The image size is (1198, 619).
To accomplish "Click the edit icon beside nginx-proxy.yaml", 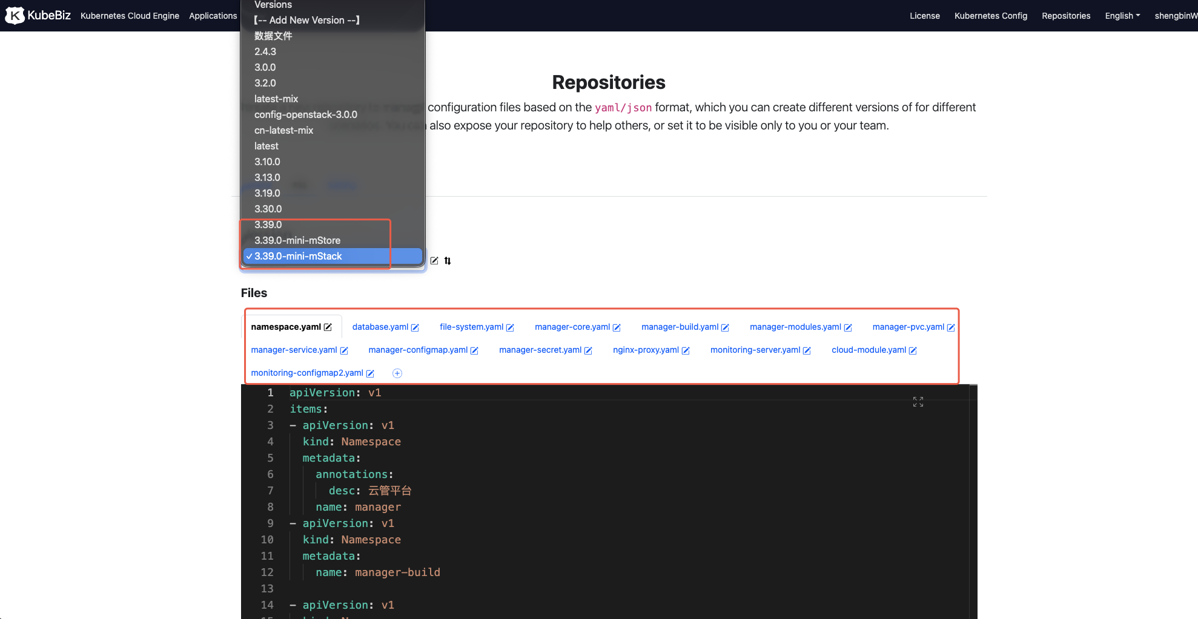I will tap(686, 350).
